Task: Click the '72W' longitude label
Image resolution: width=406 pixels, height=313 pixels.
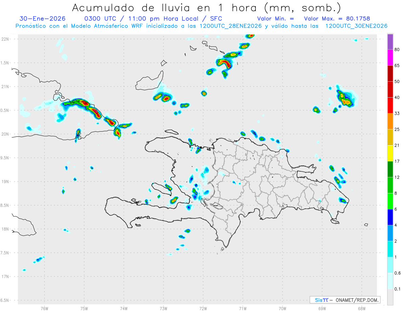Action: pos(203,308)
